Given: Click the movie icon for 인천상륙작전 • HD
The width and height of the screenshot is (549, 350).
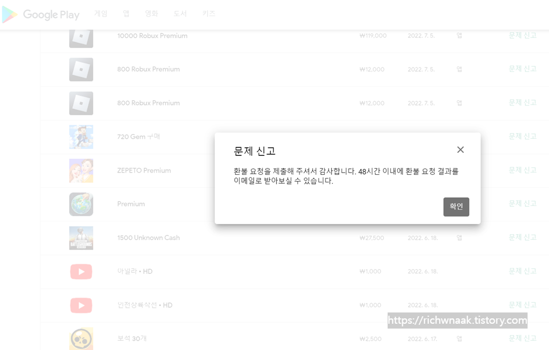Looking at the screenshot, I should point(81,305).
